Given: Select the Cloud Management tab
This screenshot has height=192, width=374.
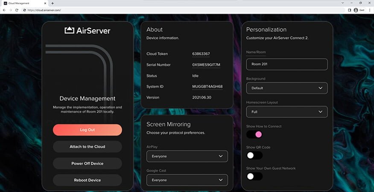Looking at the screenshot, I should [x=25, y=3].
